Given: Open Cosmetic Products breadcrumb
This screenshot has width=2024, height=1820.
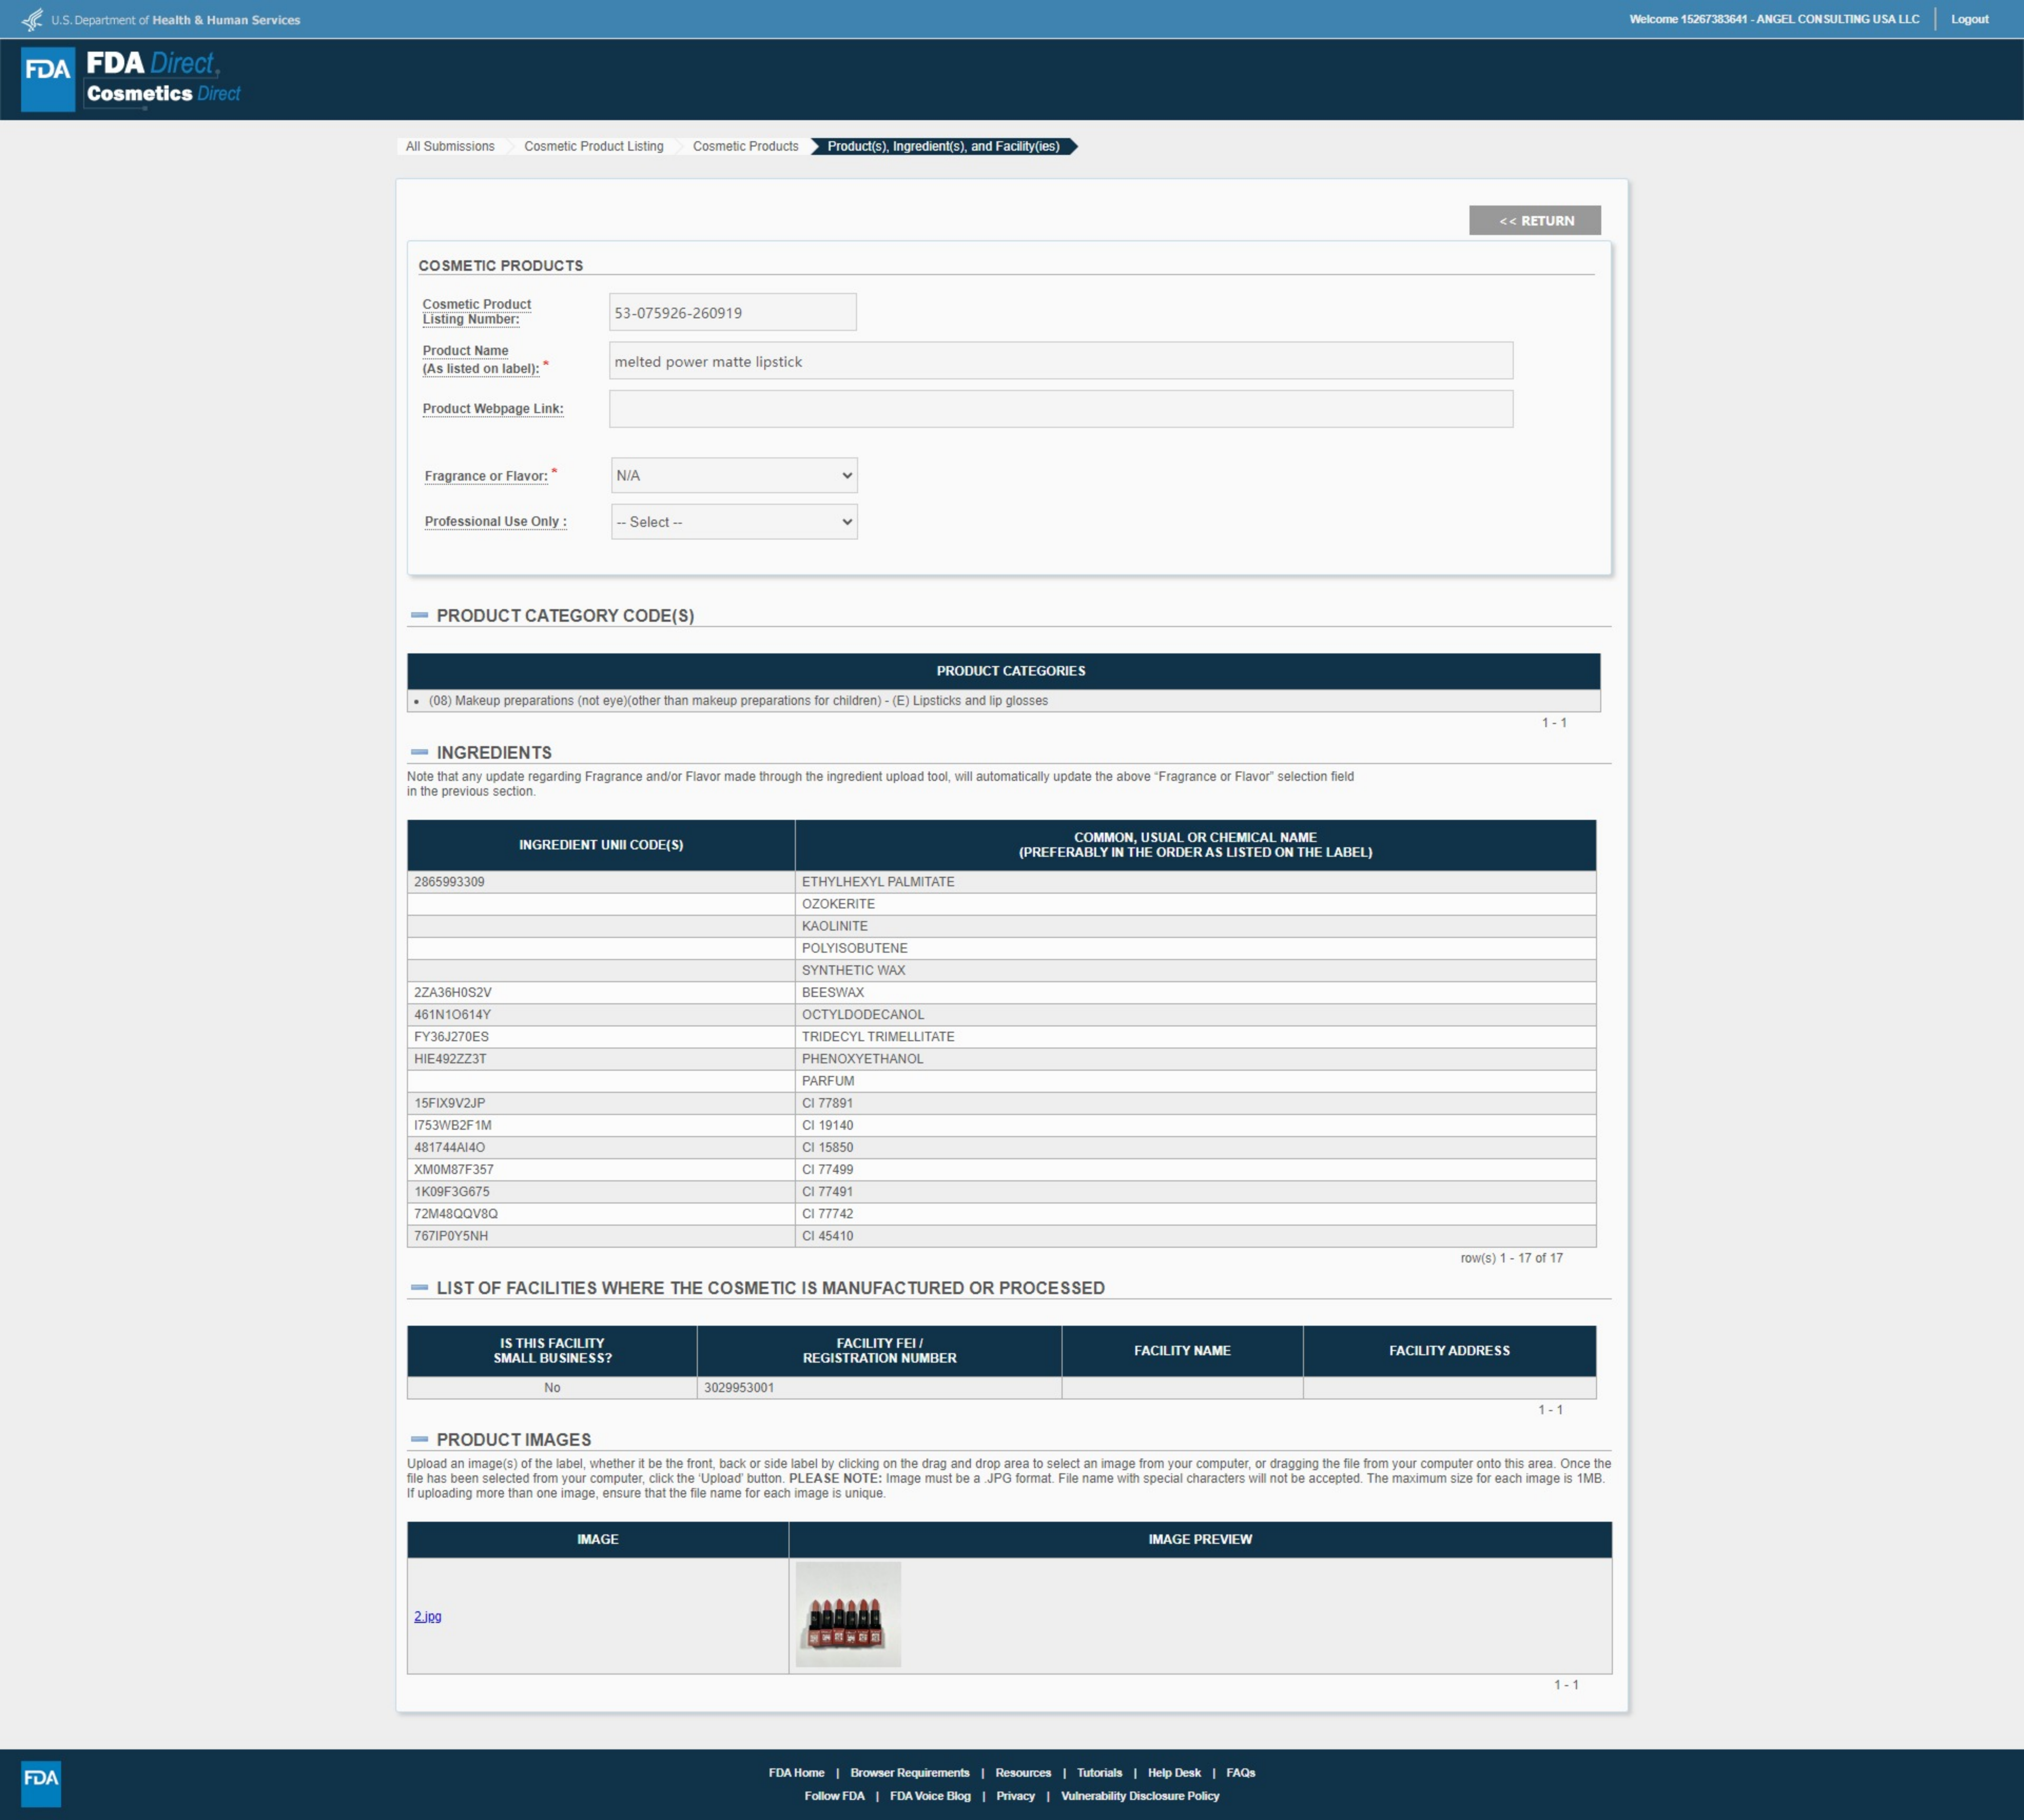Looking at the screenshot, I should click(745, 146).
